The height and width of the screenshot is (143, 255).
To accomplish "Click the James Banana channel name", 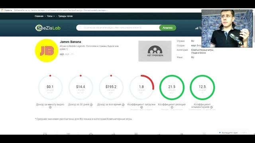I will pos(71,42).
